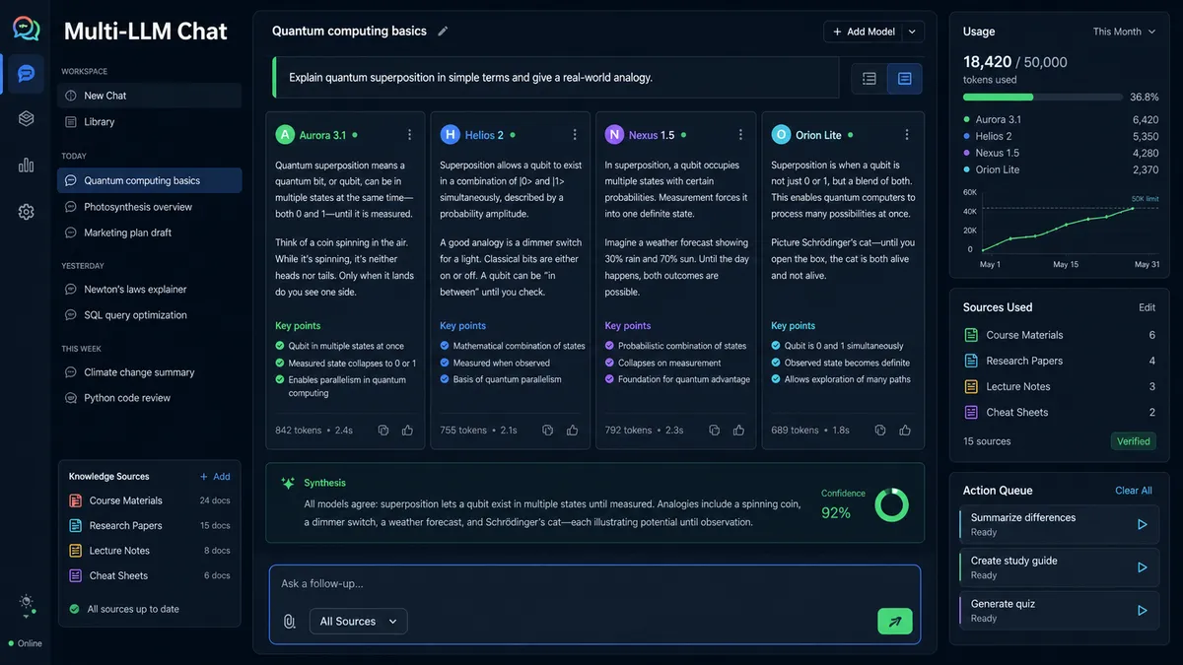Viewport: 1183px width, 665px height.
Task: Edit the Quantum computing basics title pencil
Action: pyautogui.click(x=443, y=32)
